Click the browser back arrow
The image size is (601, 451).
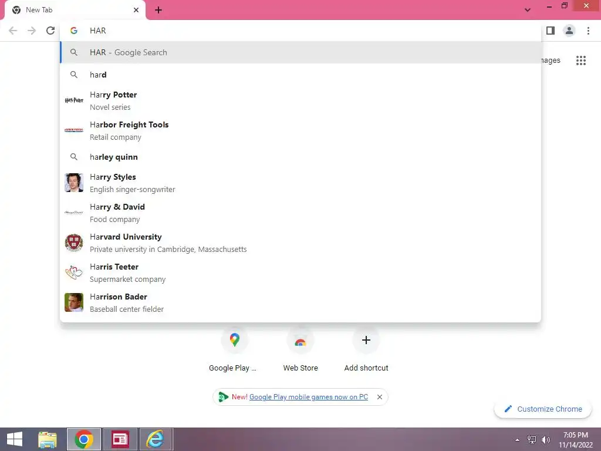(13, 31)
